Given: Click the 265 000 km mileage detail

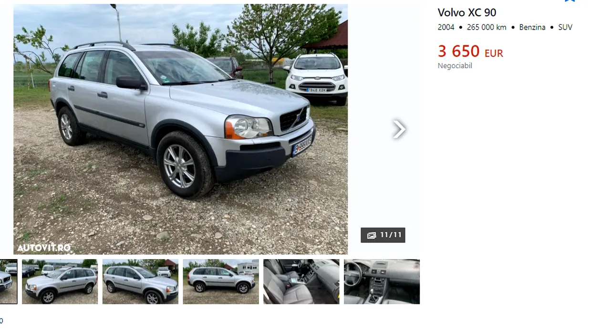Looking at the screenshot, I should pos(487,28).
